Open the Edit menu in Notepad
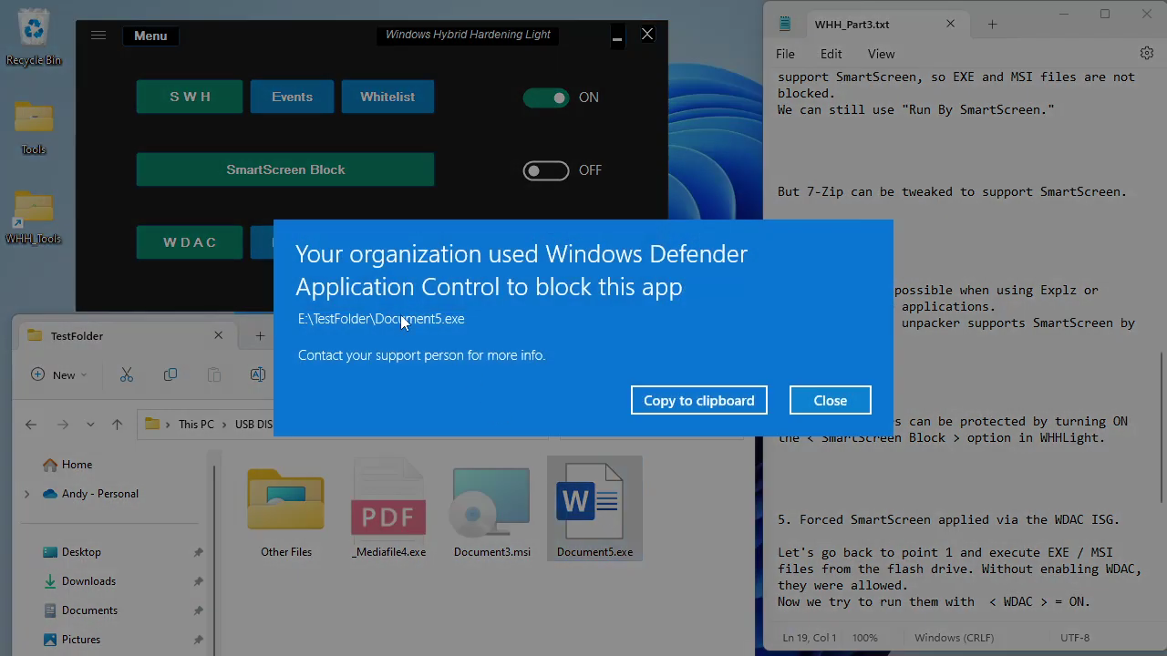 pos(831,54)
